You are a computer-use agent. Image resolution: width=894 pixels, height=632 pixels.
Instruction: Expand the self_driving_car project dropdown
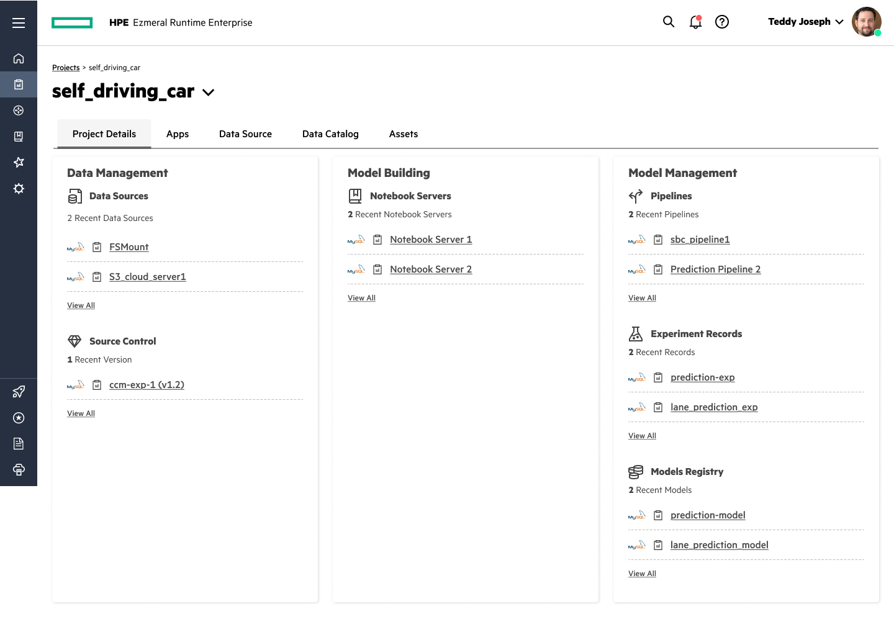click(x=209, y=93)
